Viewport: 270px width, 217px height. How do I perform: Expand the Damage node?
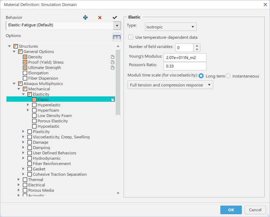tap(24, 142)
